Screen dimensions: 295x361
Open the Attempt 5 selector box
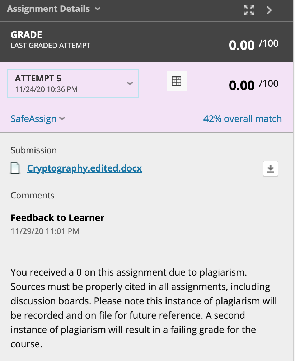[x=73, y=83]
